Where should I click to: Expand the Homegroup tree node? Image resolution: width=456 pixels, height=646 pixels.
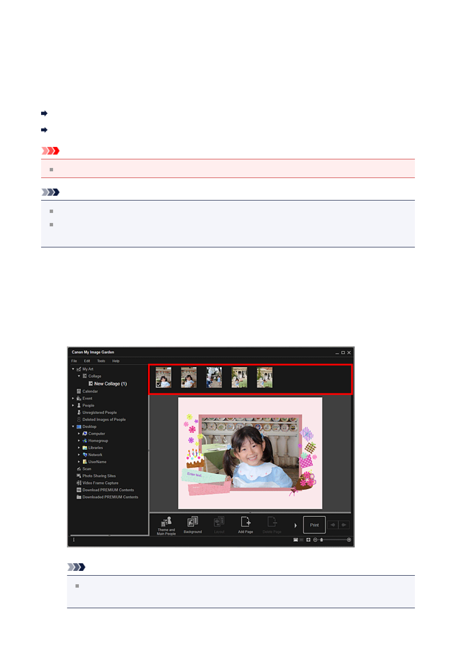[79, 441]
